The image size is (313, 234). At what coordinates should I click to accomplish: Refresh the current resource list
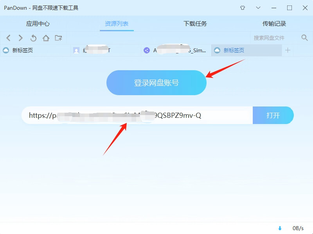(x=33, y=38)
